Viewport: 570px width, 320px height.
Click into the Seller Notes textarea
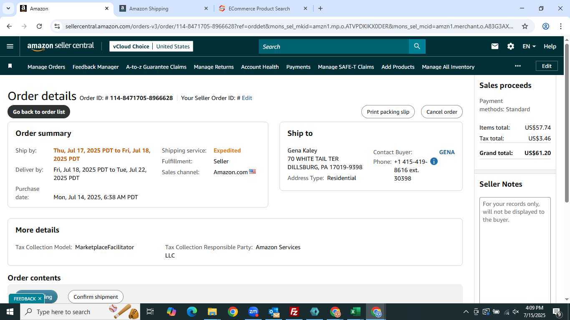point(515,250)
